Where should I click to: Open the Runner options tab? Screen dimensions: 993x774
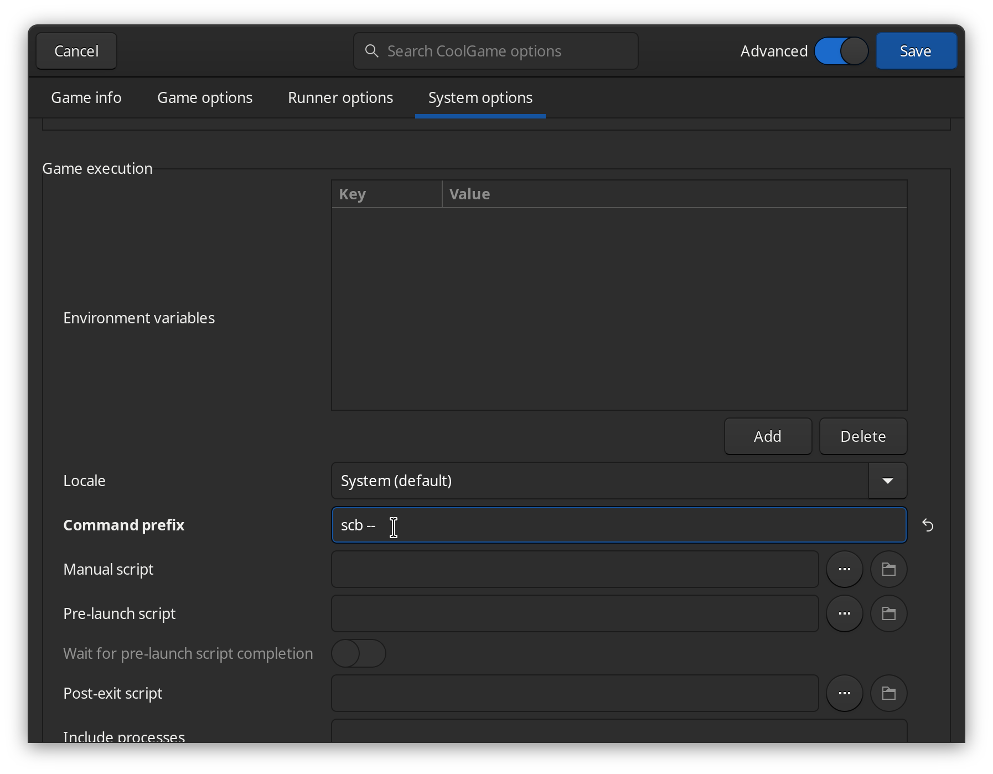[340, 97]
